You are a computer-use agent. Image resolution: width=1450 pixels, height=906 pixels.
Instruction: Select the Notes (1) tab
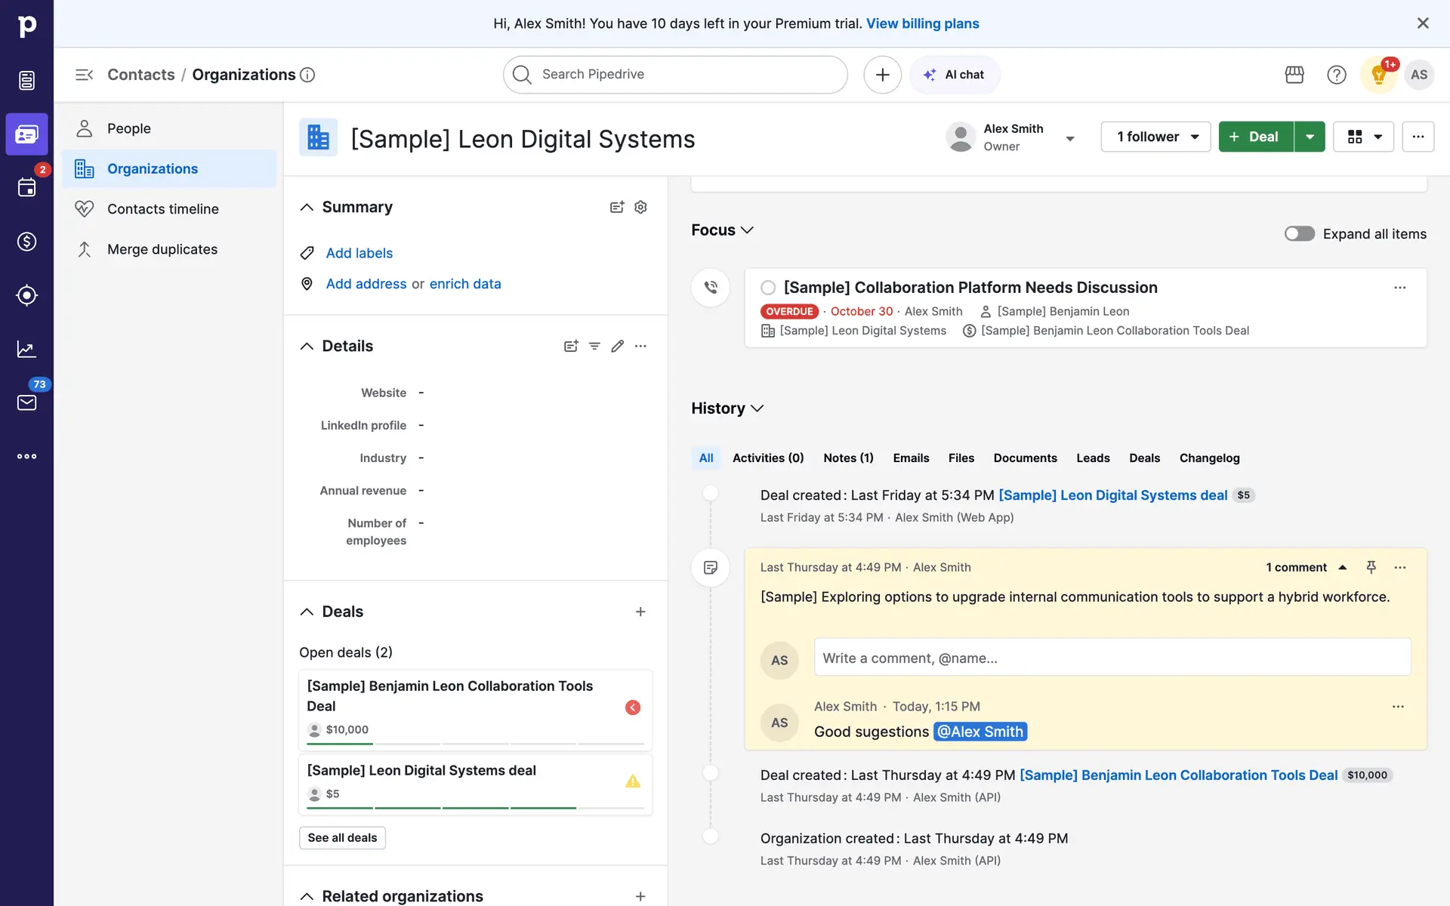[x=848, y=458]
